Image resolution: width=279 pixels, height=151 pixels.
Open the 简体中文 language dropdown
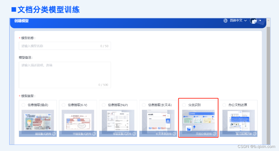[238, 21]
